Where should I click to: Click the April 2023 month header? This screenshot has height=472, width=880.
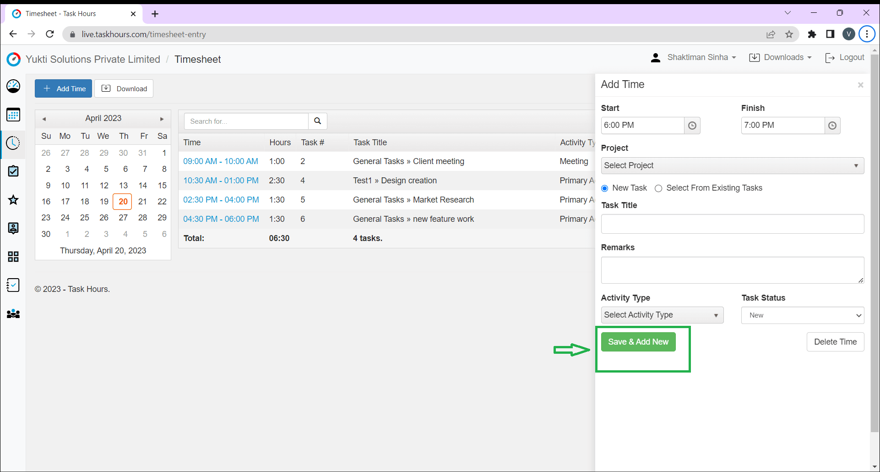103,118
